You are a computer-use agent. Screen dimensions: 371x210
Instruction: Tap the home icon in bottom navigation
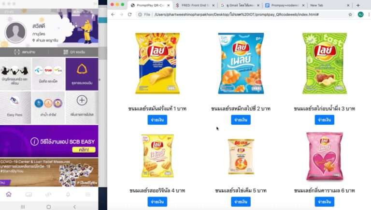click(9, 194)
